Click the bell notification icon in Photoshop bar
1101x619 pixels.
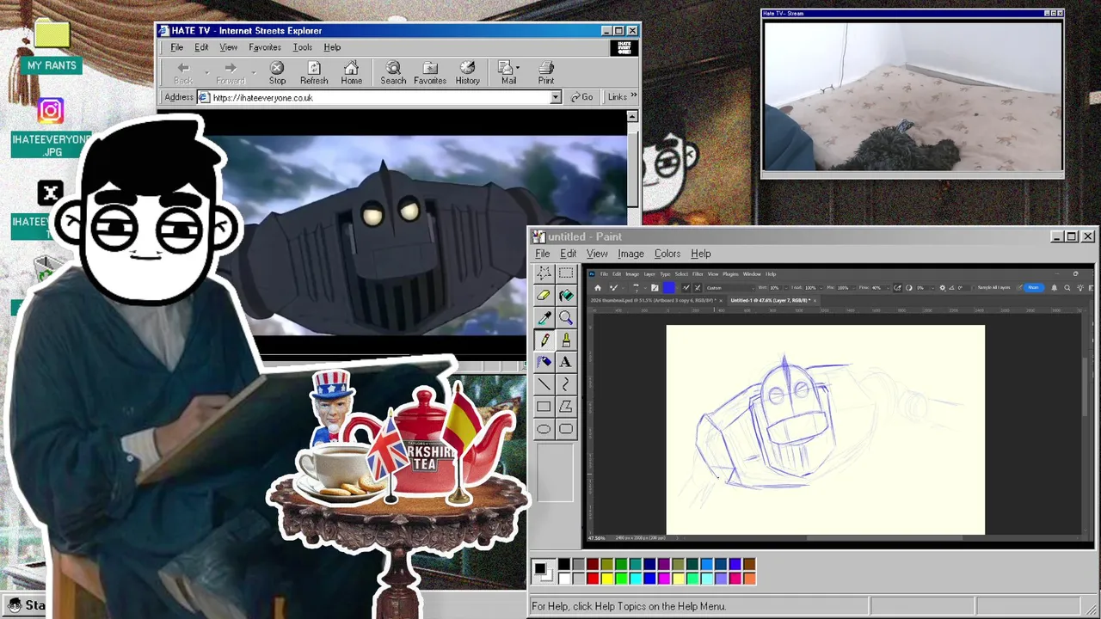(1055, 288)
